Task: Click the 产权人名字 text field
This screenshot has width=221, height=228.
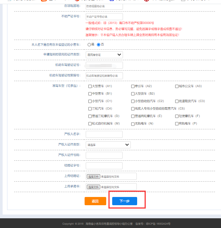Action: pyautogui.click(x=104, y=134)
